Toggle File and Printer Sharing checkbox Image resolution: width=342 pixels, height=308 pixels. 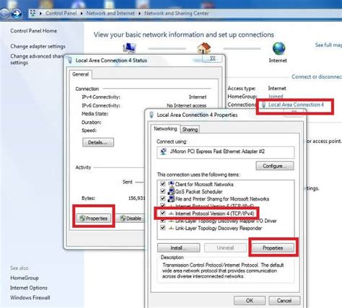pos(163,199)
